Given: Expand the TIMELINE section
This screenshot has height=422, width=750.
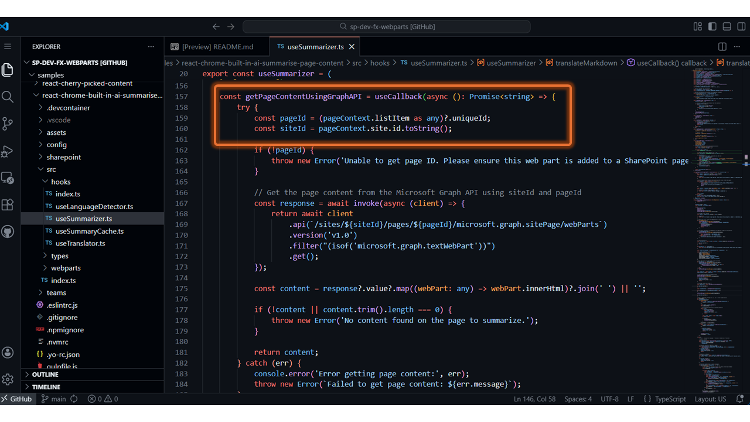Looking at the screenshot, I should coord(46,387).
